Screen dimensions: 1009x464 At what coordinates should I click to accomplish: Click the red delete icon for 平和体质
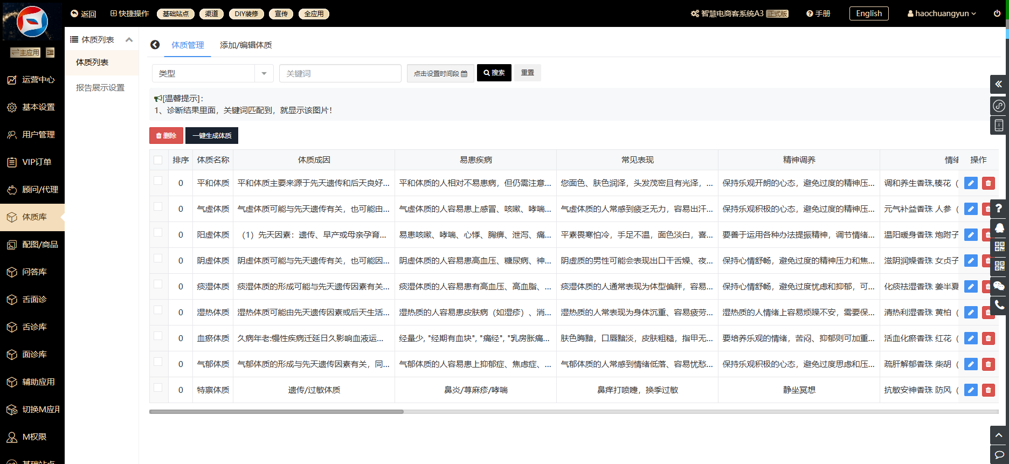988,183
